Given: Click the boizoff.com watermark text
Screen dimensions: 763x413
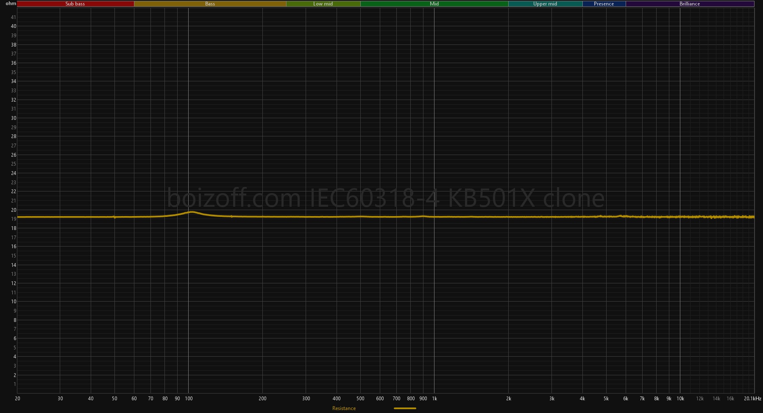Looking at the screenshot, I should click(386, 198).
